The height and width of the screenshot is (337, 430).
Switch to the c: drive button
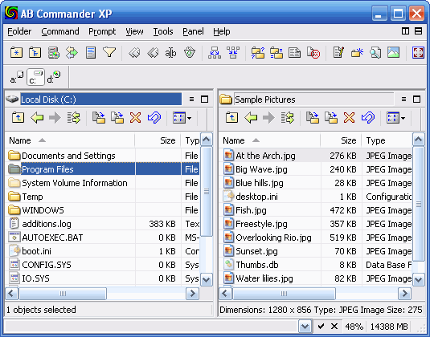pyautogui.click(x=35, y=77)
